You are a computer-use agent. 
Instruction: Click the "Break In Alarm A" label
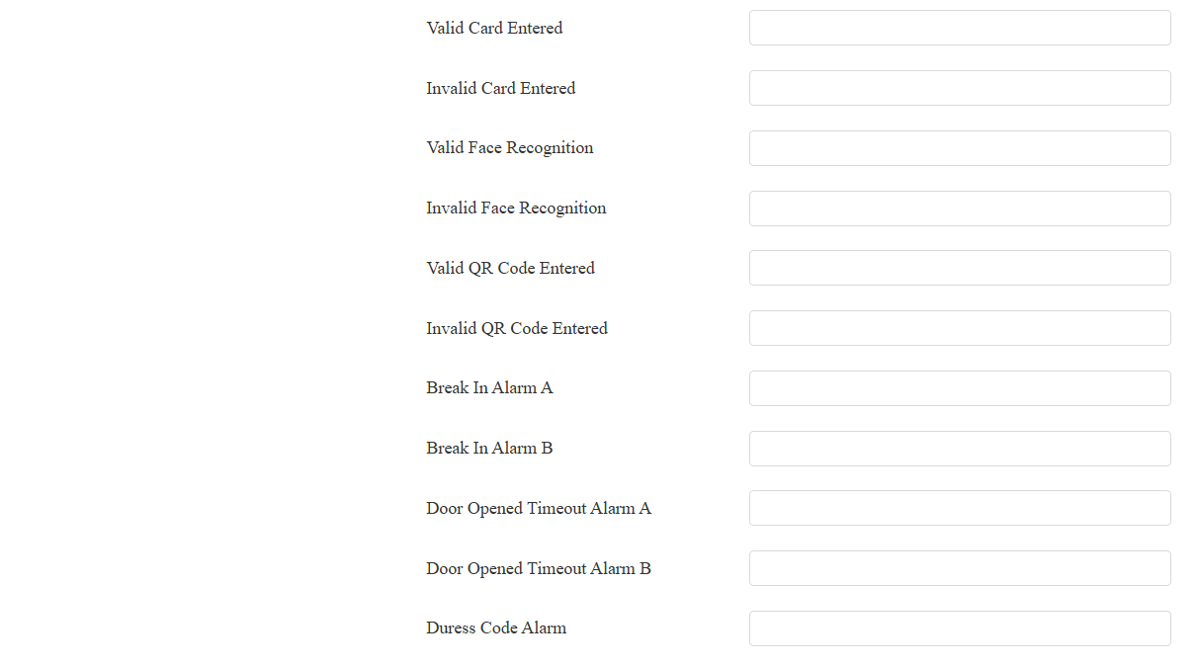[489, 387]
